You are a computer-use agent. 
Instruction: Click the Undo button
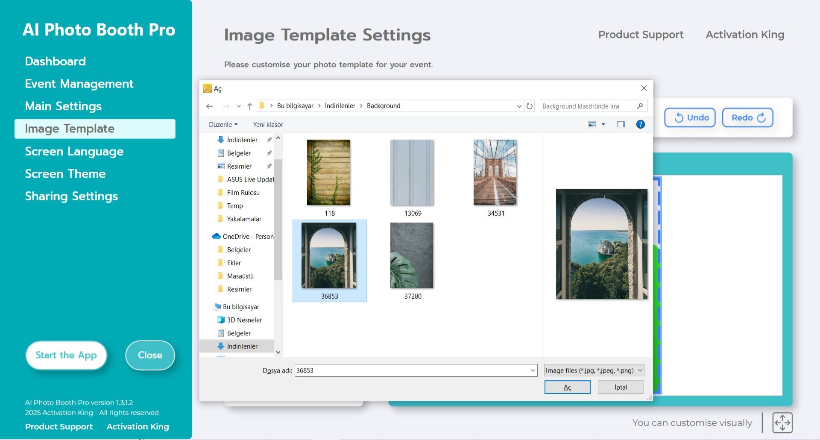point(690,117)
